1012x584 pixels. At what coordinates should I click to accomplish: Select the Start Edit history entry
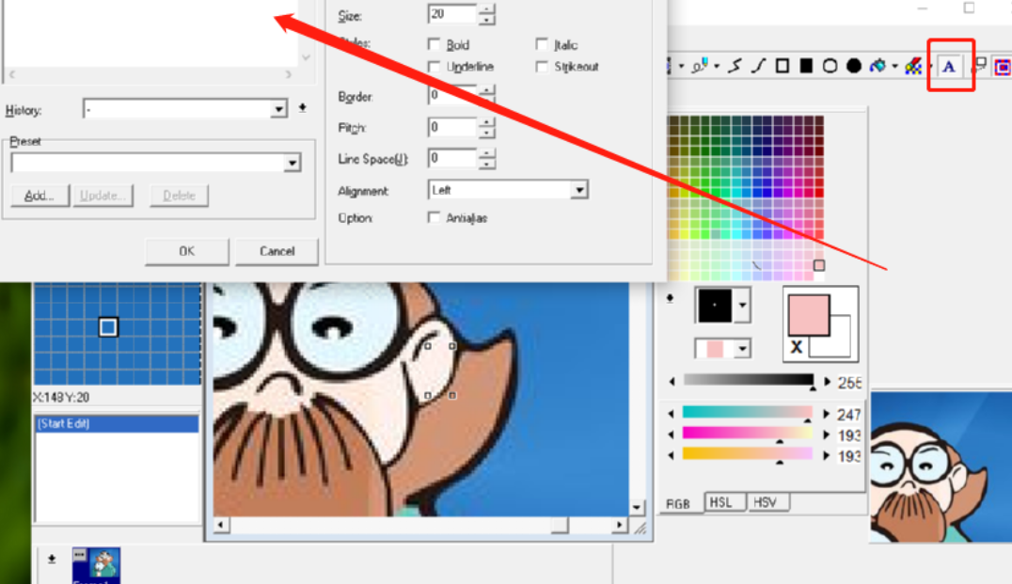tap(117, 423)
